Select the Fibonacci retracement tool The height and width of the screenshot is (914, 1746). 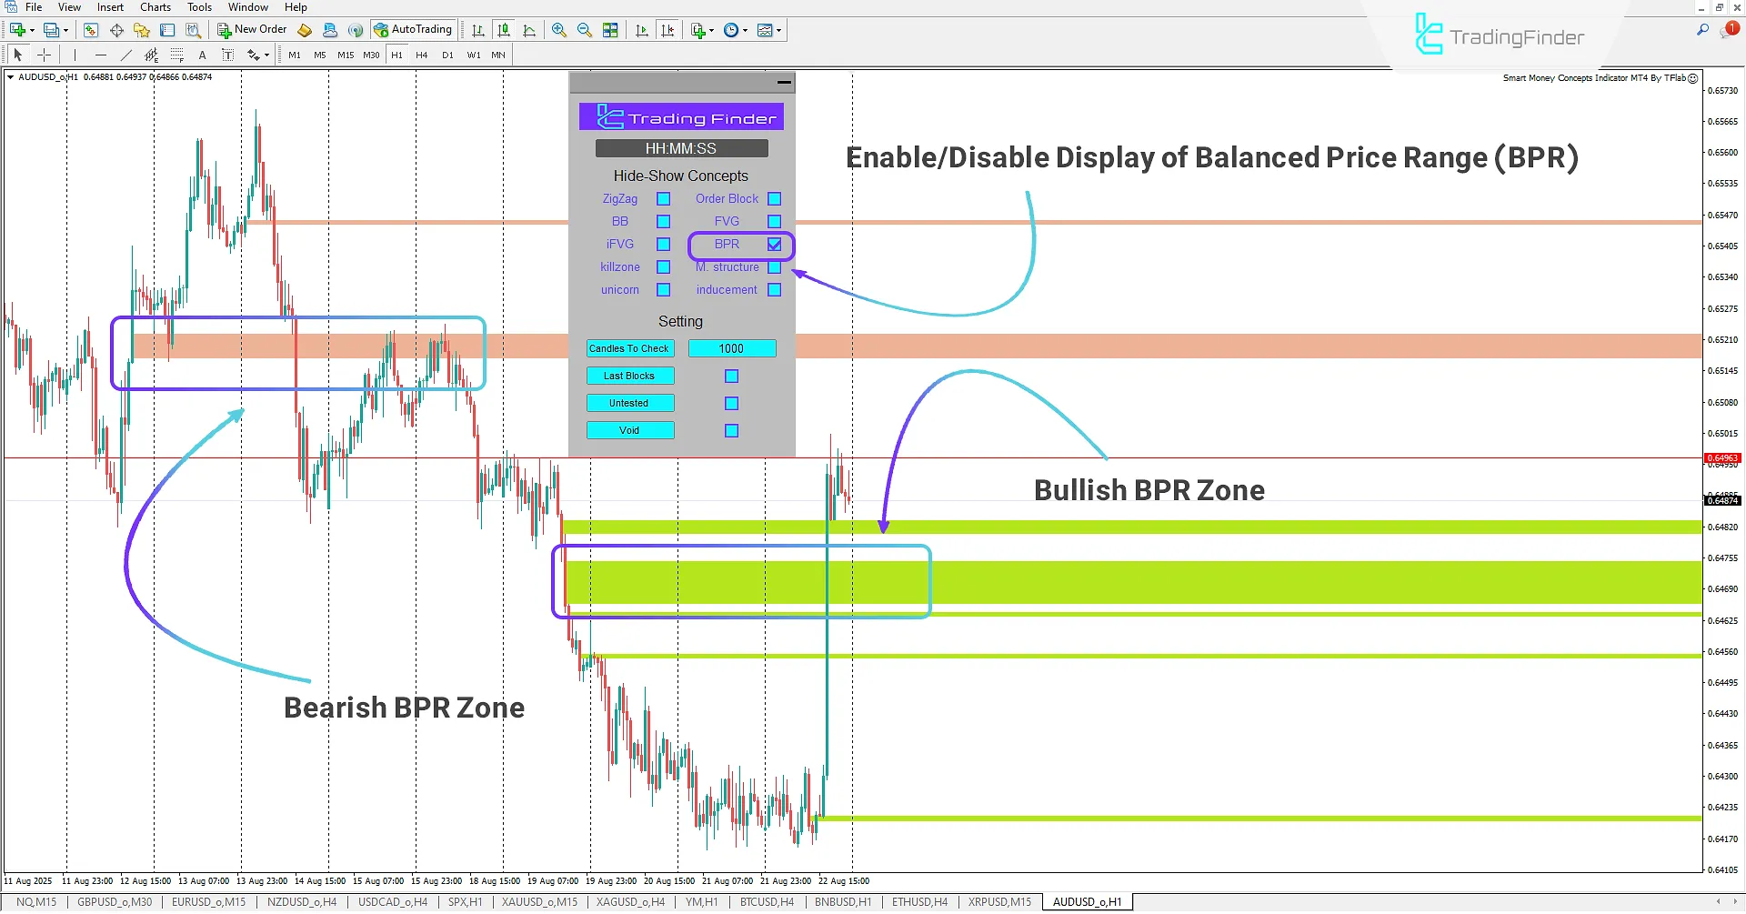(176, 55)
